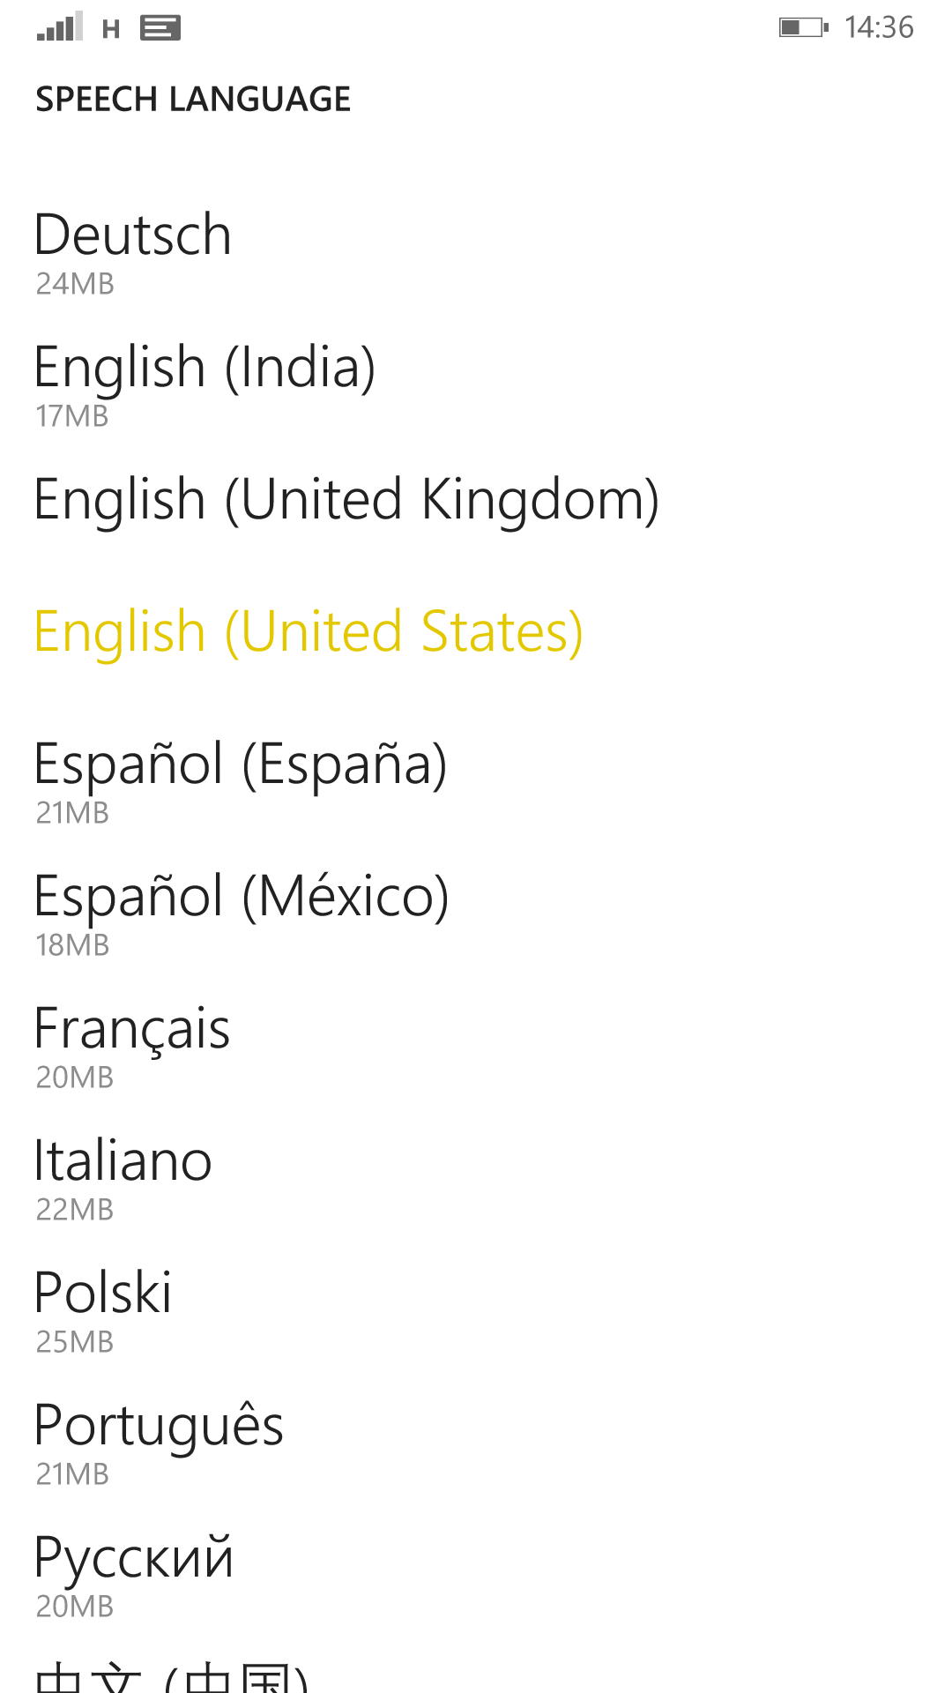Tap highlighted English (United States) option
This screenshot has width=952, height=1693.
click(x=309, y=632)
